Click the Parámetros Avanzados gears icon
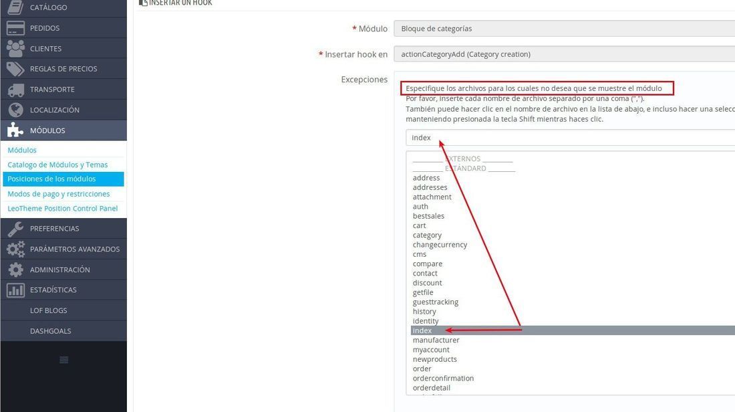 pyautogui.click(x=15, y=249)
